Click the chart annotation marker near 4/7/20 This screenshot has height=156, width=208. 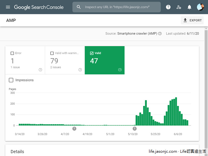pyautogui.click(x=74, y=129)
